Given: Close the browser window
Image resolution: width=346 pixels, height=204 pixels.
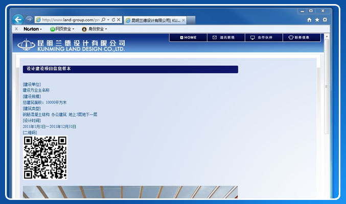Looking at the screenshot, I should pyautogui.click(x=323, y=11).
